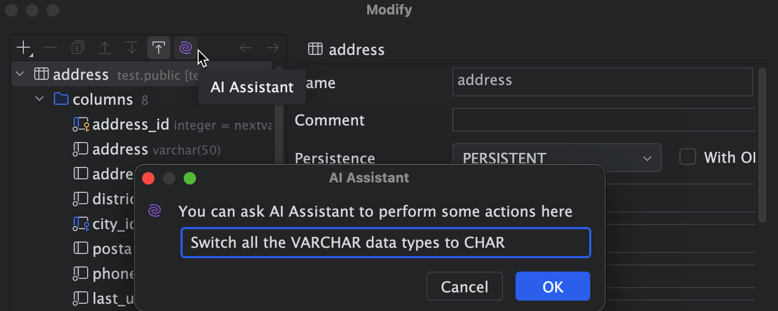
Task: Click the move down arrow icon
Action: (x=132, y=48)
